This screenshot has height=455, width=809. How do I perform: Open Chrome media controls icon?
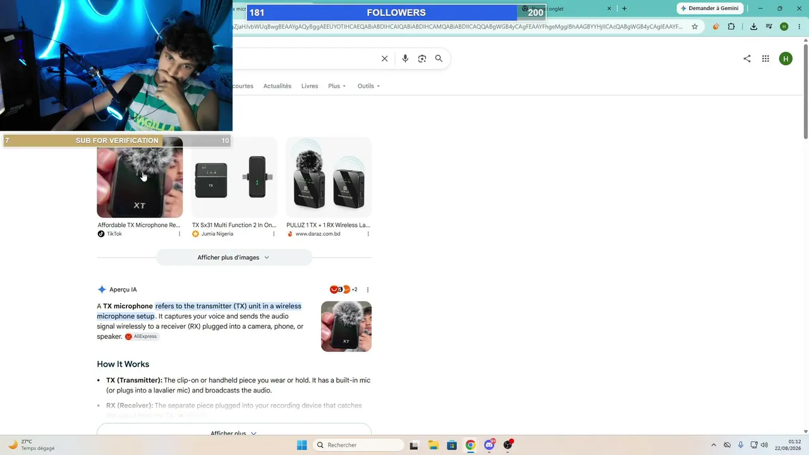click(x=769, y=27)
